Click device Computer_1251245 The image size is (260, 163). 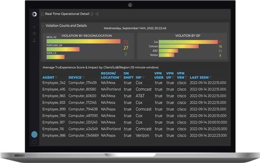[83, 122]
